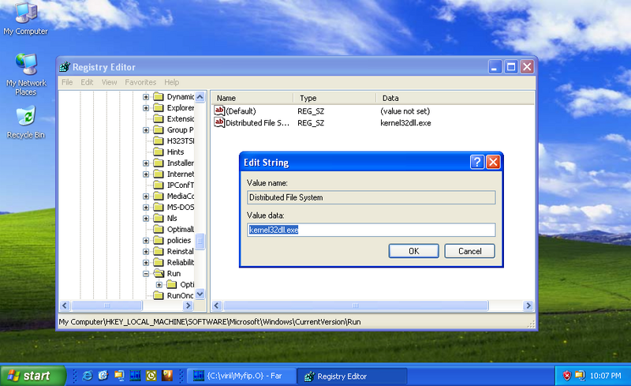Click the (value not set) data cell

pos(405,111)
